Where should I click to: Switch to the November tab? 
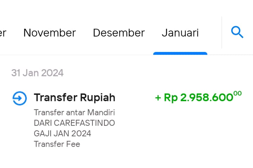[50, 33]
